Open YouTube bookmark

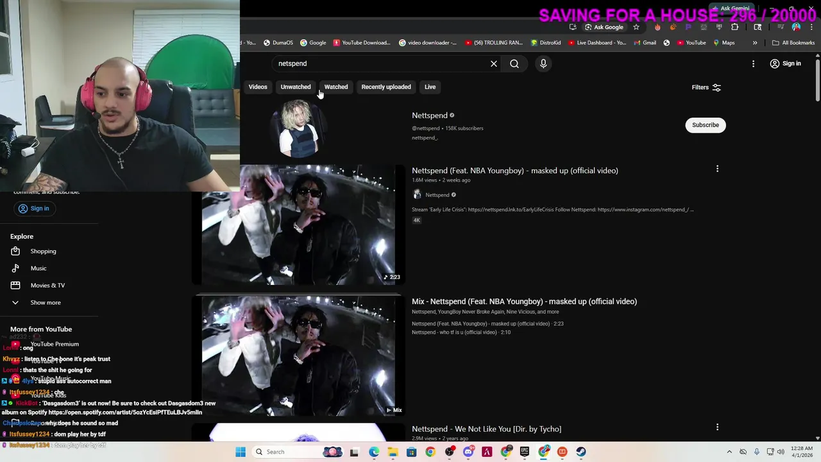(x=691, y=43)
